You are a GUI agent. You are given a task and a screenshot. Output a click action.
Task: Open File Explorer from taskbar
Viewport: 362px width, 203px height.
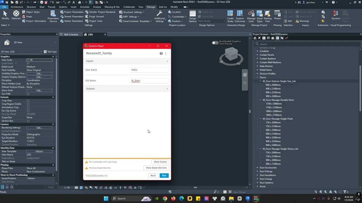coord(231,198)
